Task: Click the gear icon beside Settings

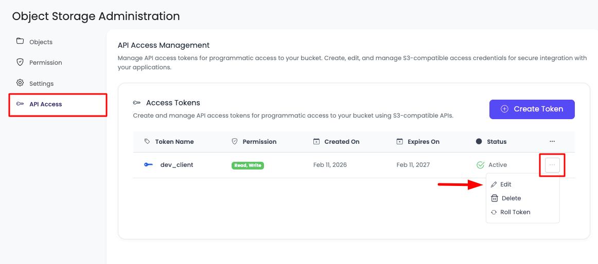Action: pyautogui.click(x=20, y=83)
